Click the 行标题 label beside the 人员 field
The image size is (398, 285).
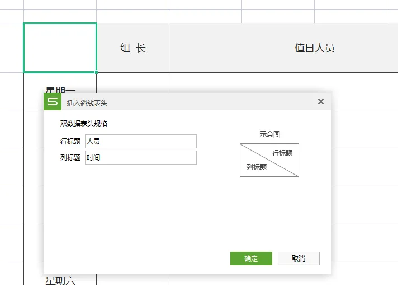pos(70,142)
